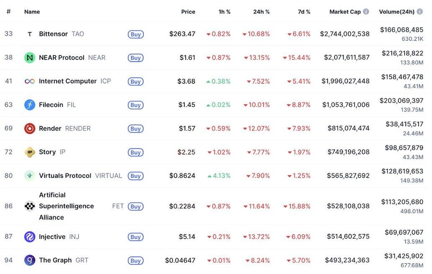This screenshot has height=274, width=432.
Task: Sort by the # rank column
Action: point(8,12)
